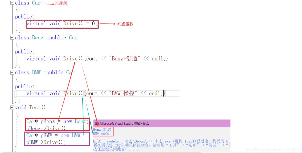
Task: Click the 'Microsoft Visual Studio 调试控制台' title text
Action: tap(124, 123)
